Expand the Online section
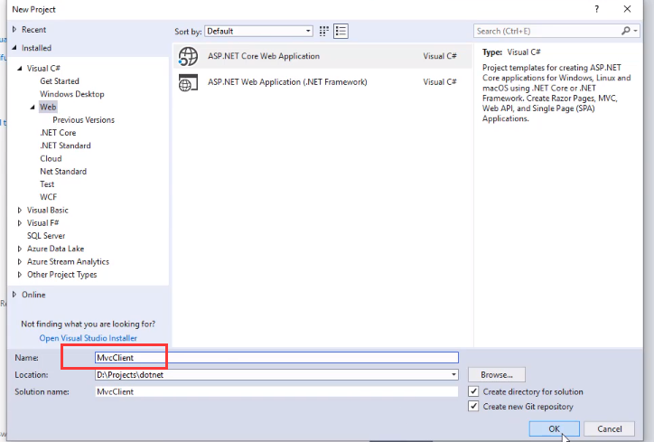This screenshot has height=442, width=654. click(14, 295)
